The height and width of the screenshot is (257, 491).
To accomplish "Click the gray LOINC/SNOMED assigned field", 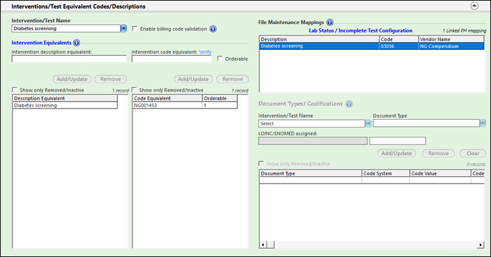I will (313, 141).
